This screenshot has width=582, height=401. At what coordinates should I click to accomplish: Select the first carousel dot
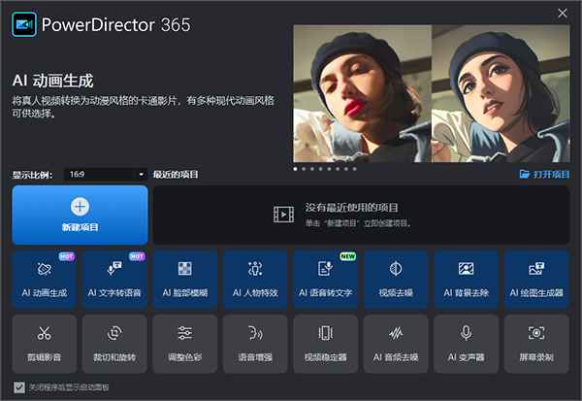295,169
